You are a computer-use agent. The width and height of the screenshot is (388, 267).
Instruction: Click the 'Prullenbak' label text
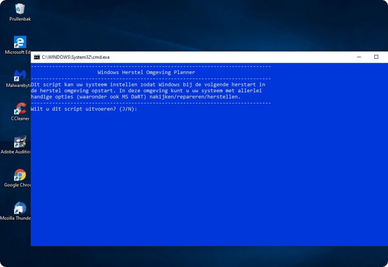click(20, 19)
